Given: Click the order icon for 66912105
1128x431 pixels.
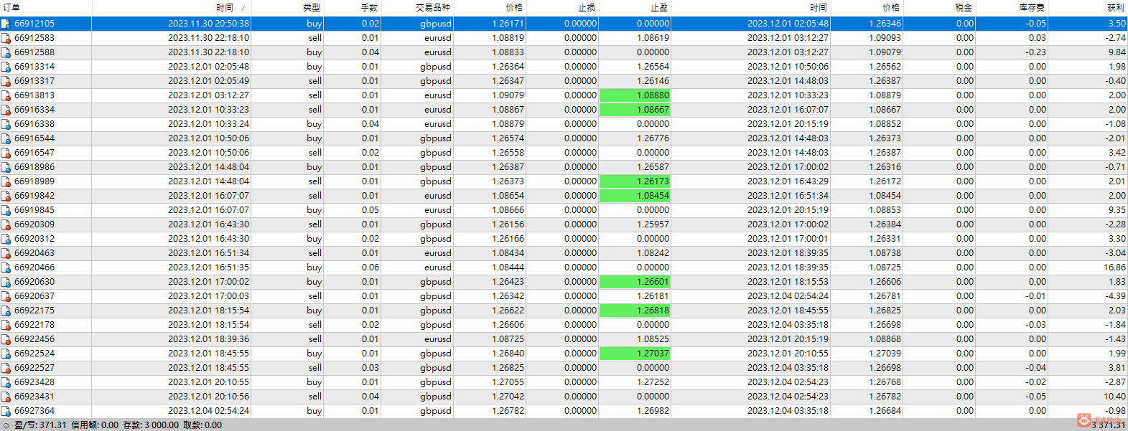Looking at the screenshot, I should (6, 24).
